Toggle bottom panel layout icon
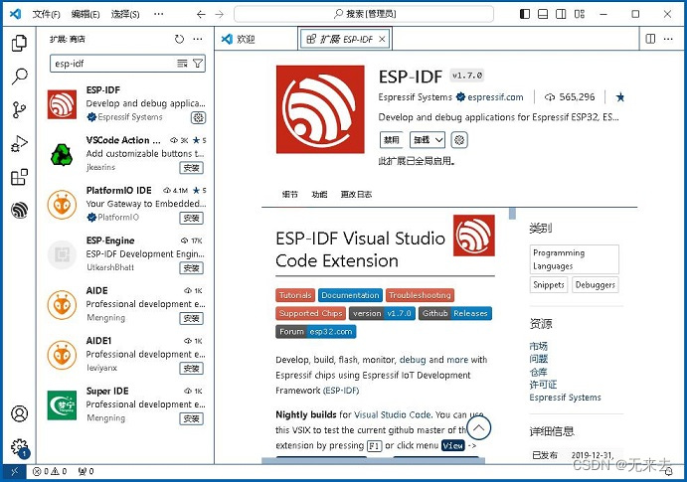Image resolution: width=687 pixels, height=482 pixels. pyautogui.click(x=543, y=14)
